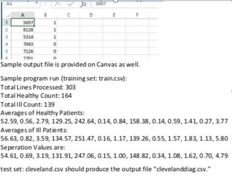
Task: Click the fx insert function icon
Action: 83,4
